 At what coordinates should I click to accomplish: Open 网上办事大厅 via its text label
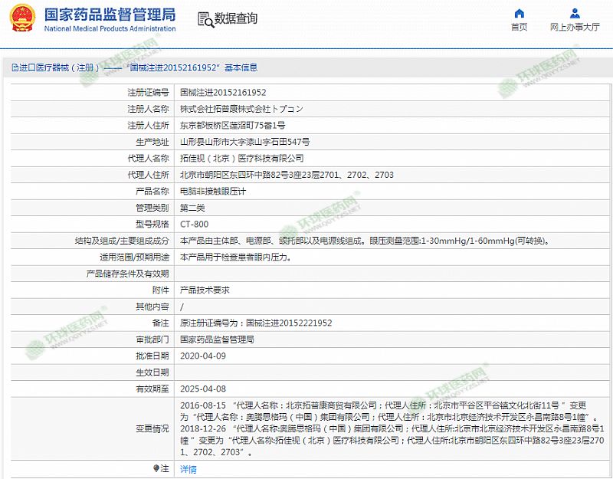pos(575,28)
